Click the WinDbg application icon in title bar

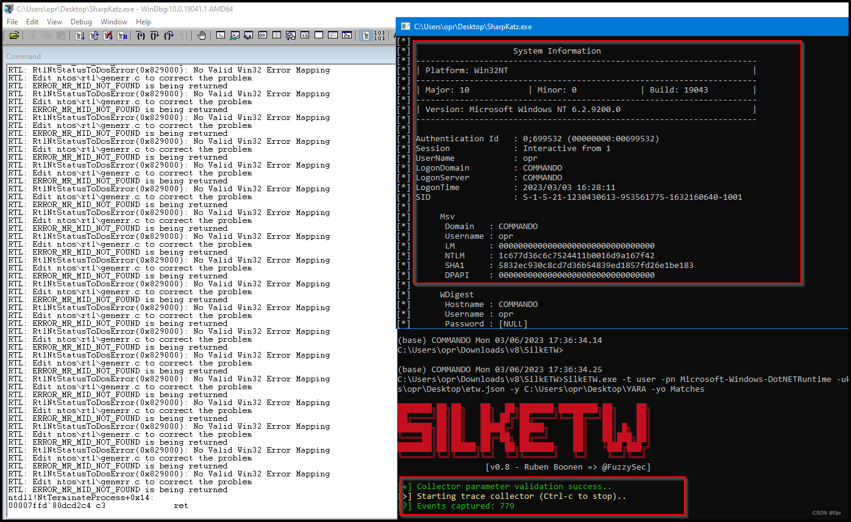[8, 9]
